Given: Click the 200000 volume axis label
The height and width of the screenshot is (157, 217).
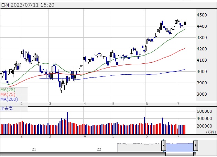Looking at the screenshot, I should pos(204,126).
